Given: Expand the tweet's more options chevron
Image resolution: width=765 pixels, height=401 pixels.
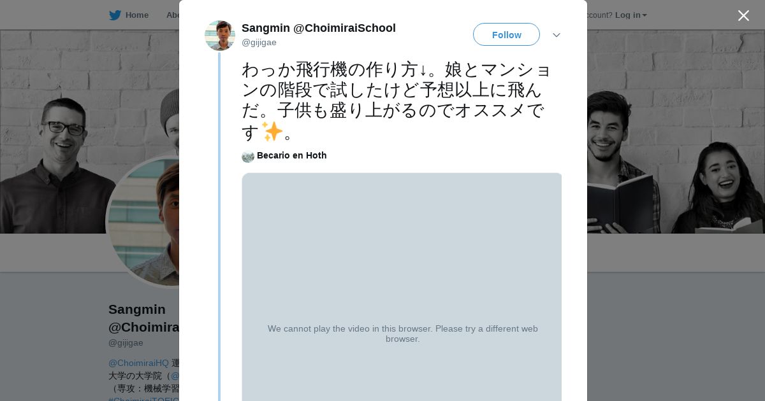Looking at the screenshot, I should tap(556, 35).
